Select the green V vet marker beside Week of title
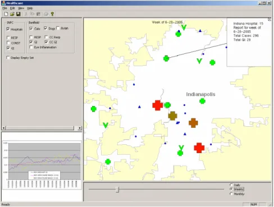 (184, 27)
